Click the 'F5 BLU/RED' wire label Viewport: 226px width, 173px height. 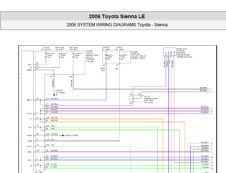(x=52, y=150)
